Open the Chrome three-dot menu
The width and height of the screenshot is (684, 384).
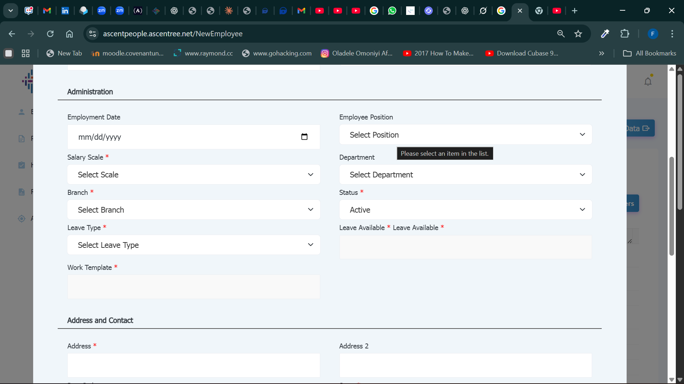[672, 34]
